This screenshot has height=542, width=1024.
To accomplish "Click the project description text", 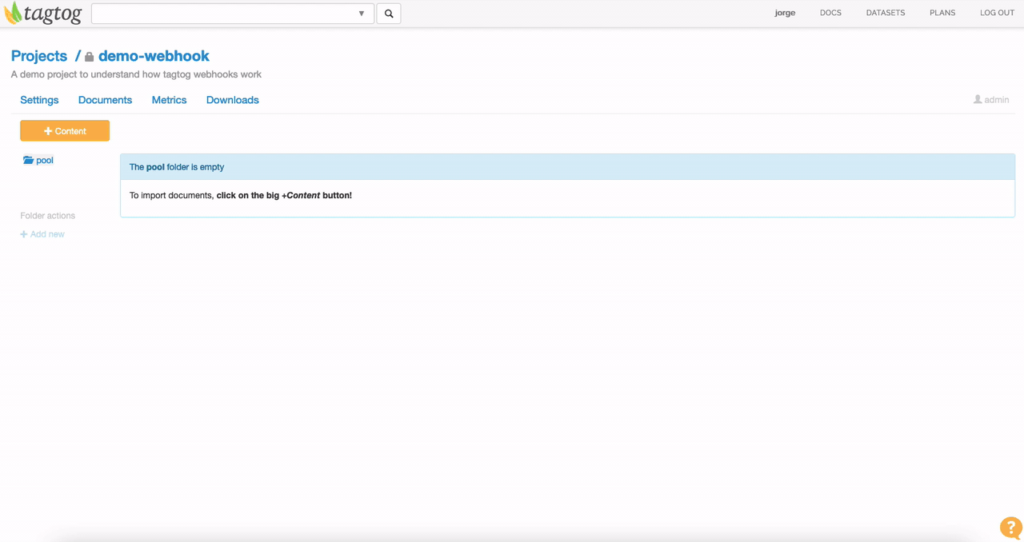I will point(136,74).
